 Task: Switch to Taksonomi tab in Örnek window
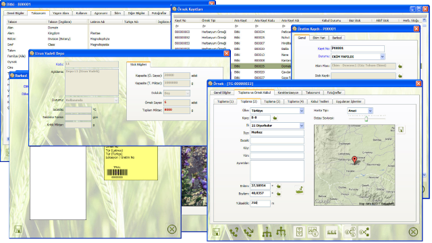pos(313,92)
